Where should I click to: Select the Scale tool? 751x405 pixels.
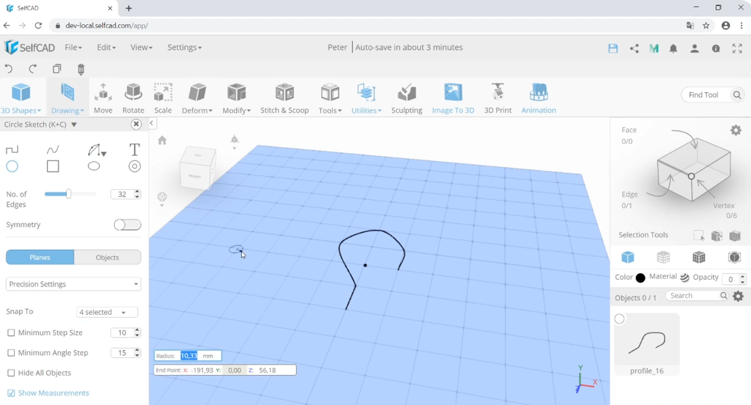163,98
